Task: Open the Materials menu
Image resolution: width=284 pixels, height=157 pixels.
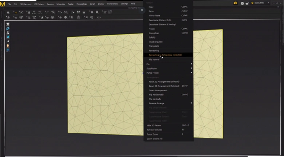Action: (x=61, y=4)
